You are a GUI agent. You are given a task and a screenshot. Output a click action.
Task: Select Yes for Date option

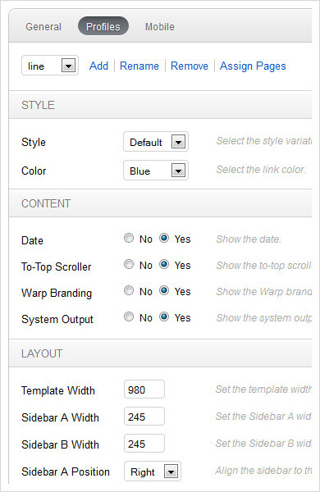[x=164, y=238]
